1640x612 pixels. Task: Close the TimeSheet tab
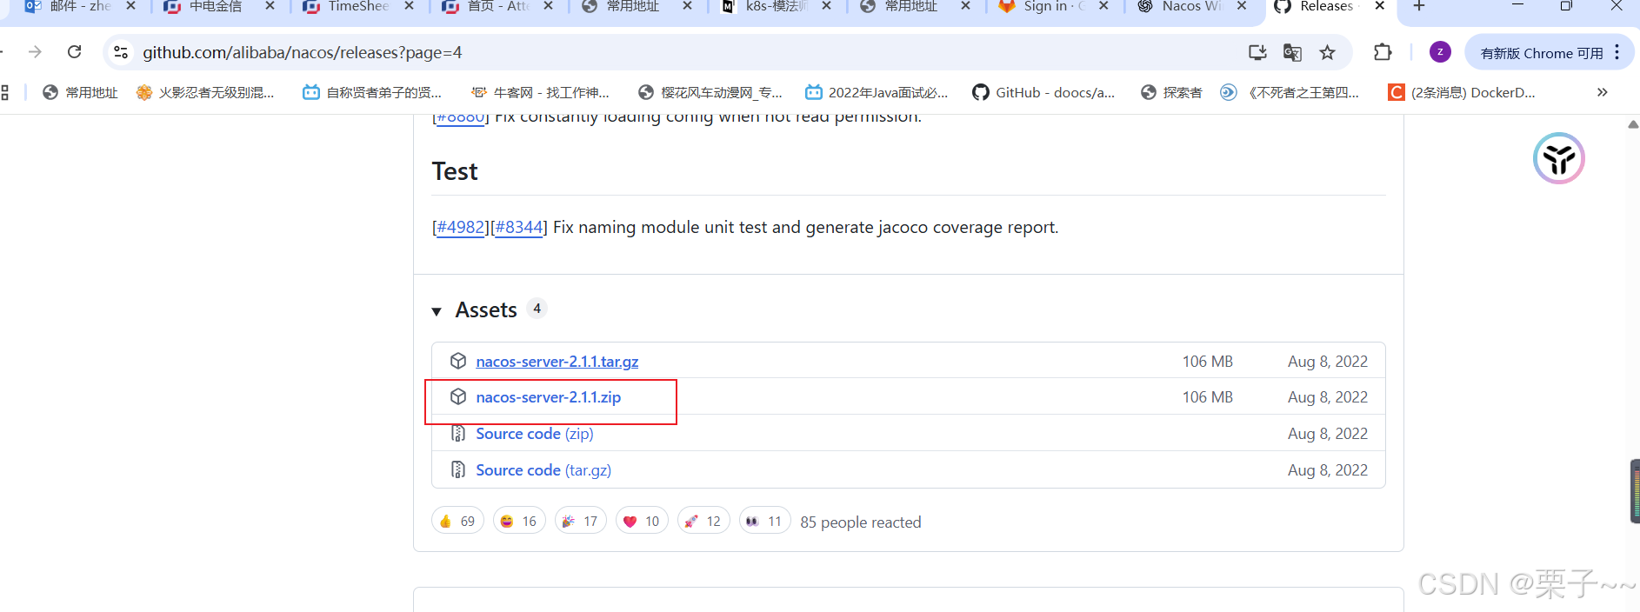tap(409, 6)
